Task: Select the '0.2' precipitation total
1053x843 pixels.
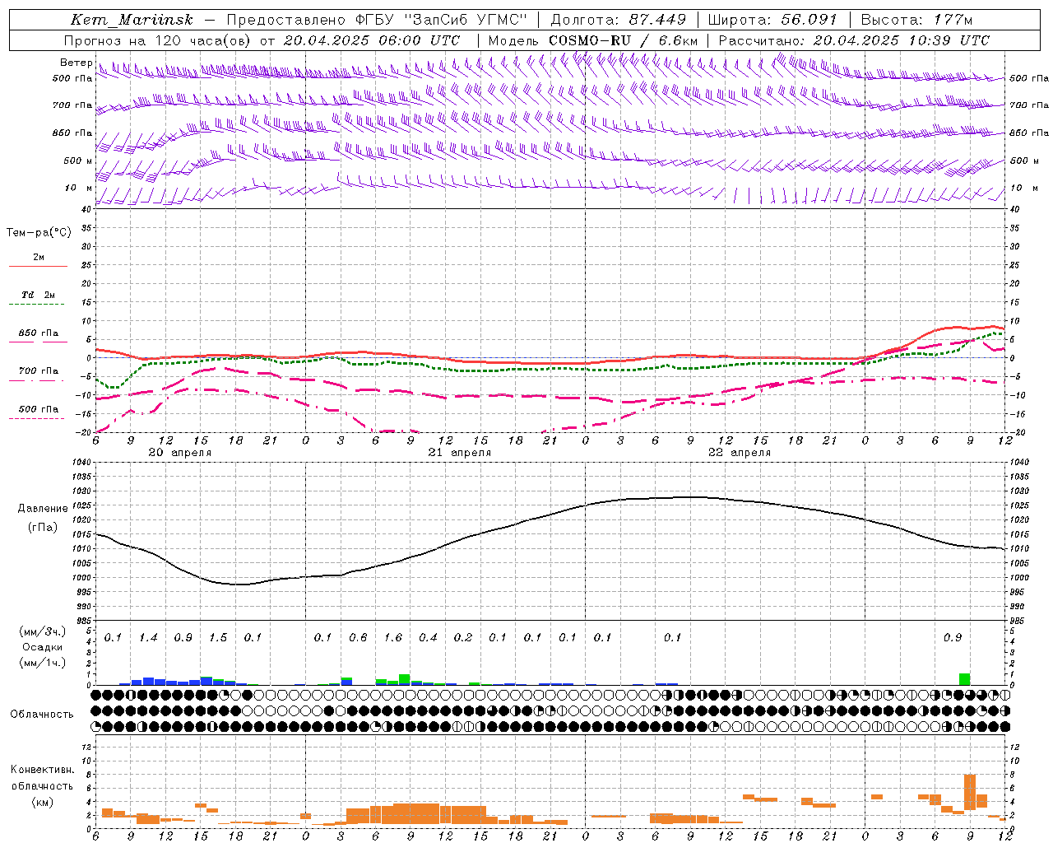Action: pos(463,638)
